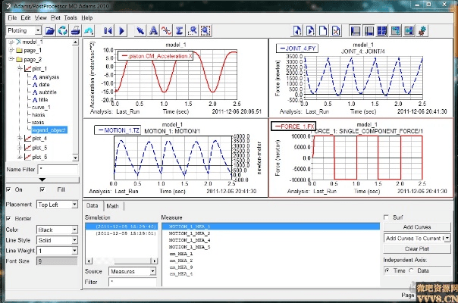Click the print icon in toolbar
The width and height of the screenshot is (458, 303).
tap(76, 30)
